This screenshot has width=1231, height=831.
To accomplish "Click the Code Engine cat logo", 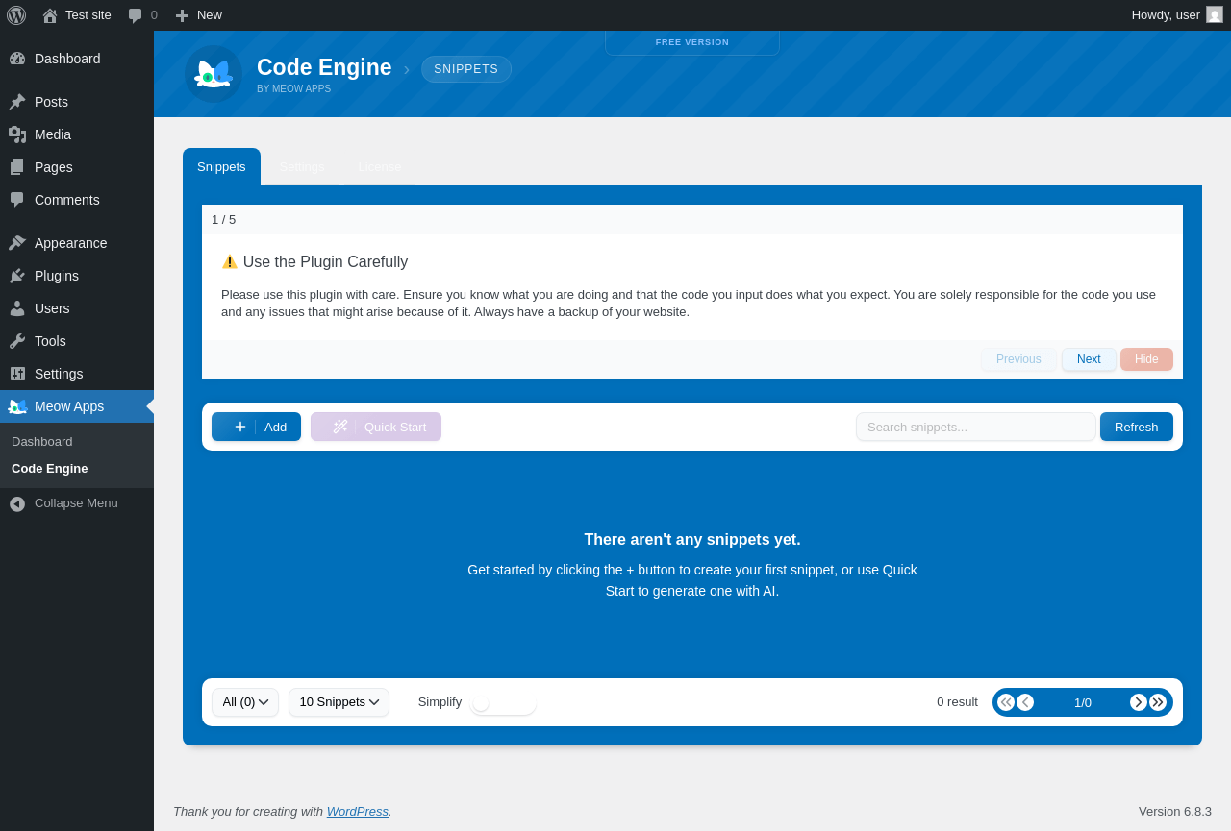I will click(x=214, y=74).
